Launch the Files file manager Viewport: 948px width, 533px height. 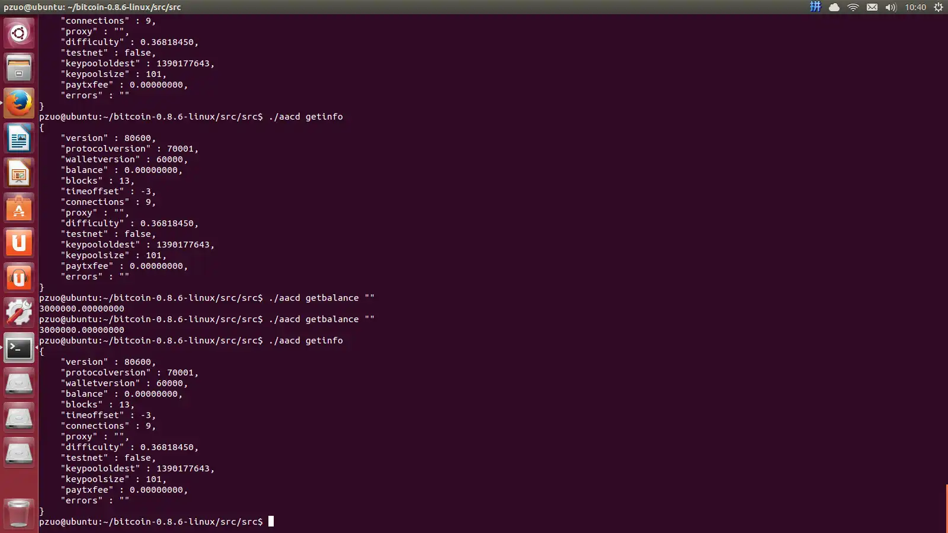click(x=19, y=68)
